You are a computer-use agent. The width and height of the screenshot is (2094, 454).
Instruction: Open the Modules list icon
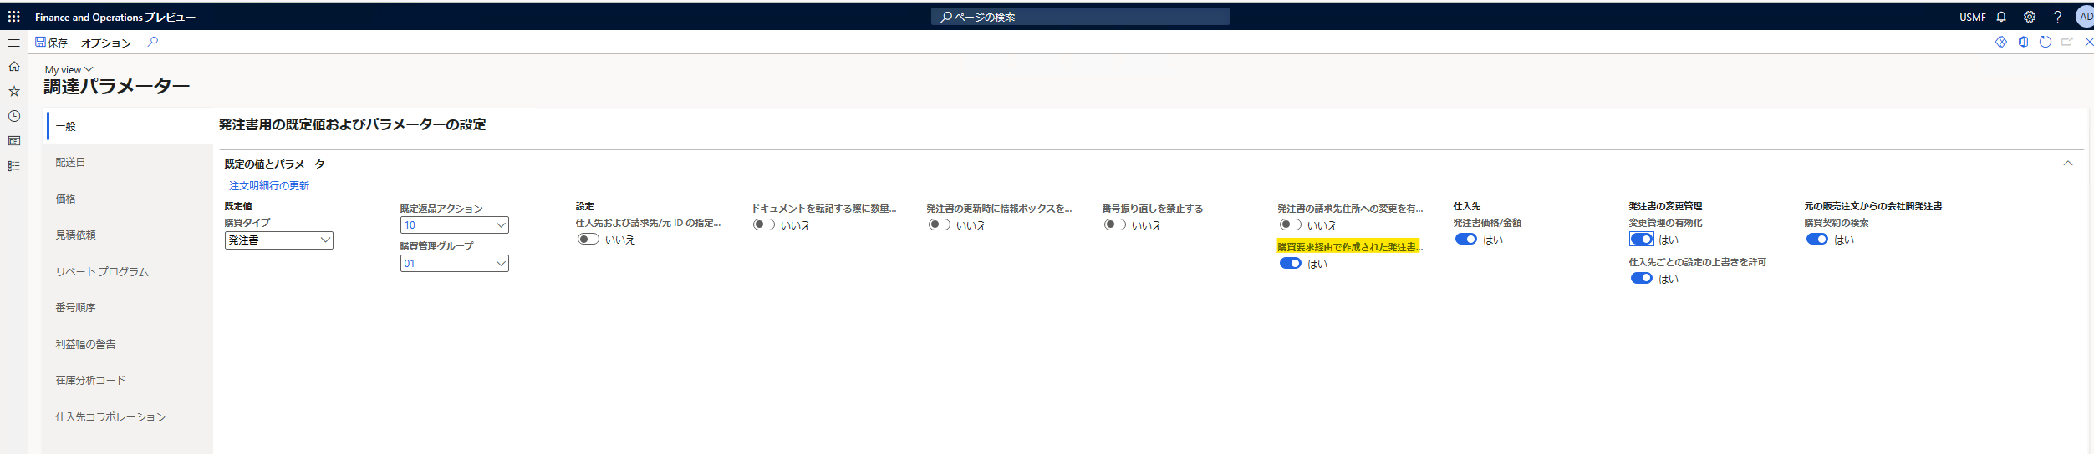click(x=14, y=166)
